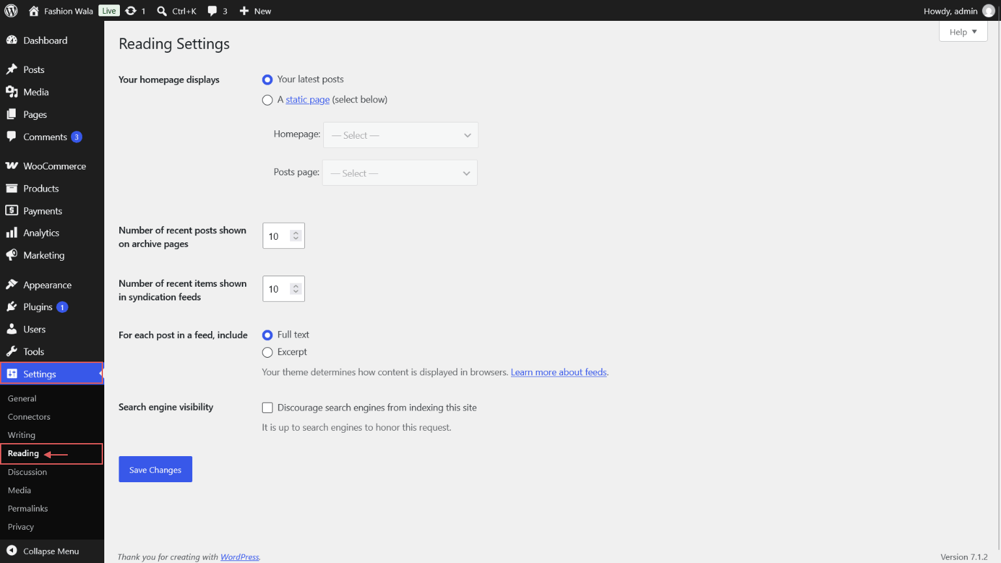Open the Posts page select dropdown
Image resolution: width=1001 pixels, height=563 pixels.
click(400, 173)
